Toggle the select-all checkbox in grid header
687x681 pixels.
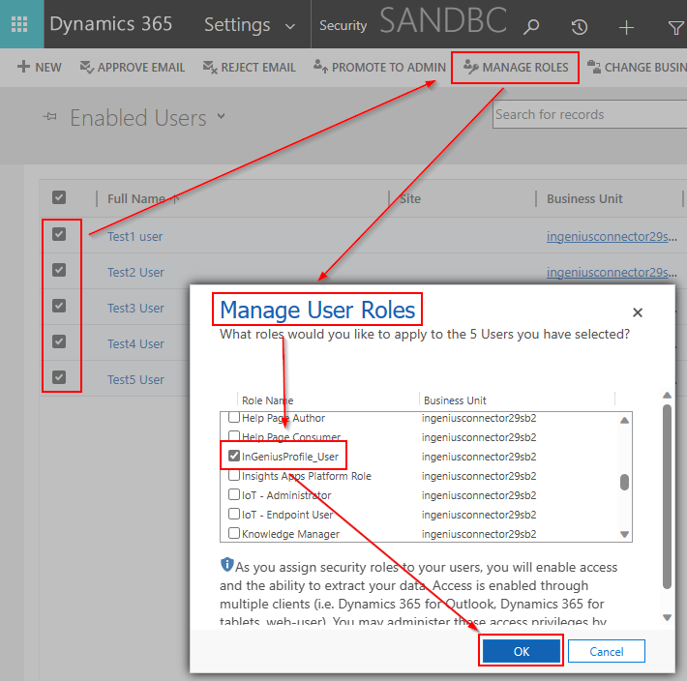59,198
